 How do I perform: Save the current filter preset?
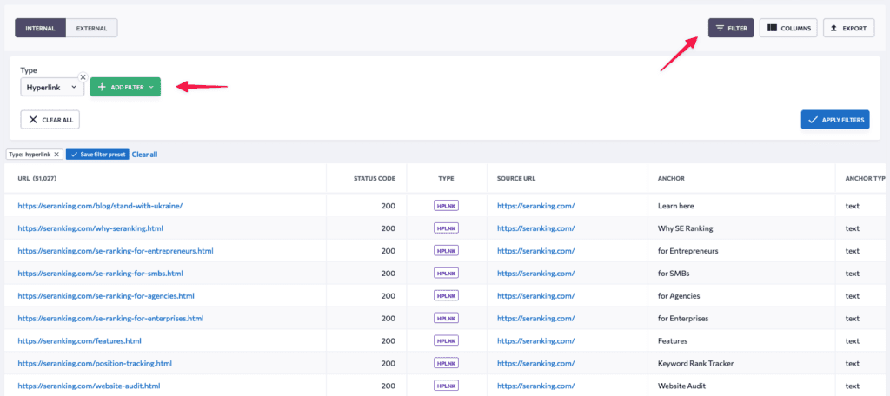tap(97, 155)
